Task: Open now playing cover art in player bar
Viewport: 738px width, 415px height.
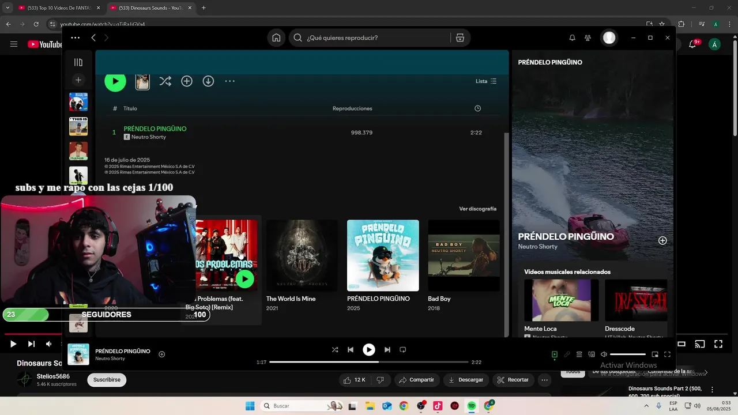Action: coord(78,354)
